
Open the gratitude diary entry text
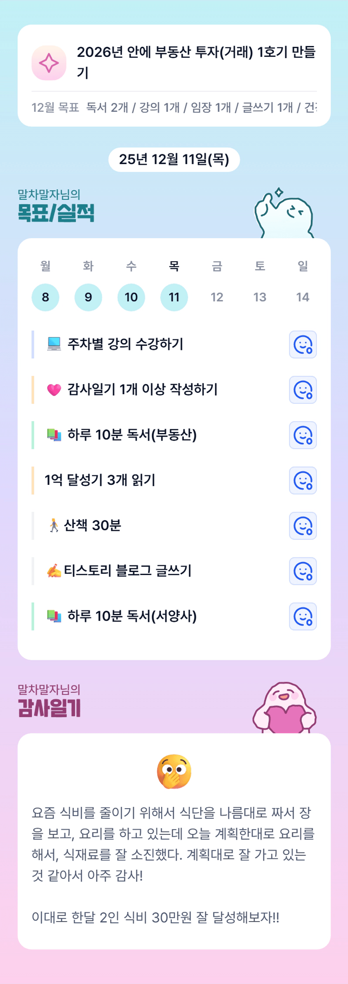click(173, 844)
